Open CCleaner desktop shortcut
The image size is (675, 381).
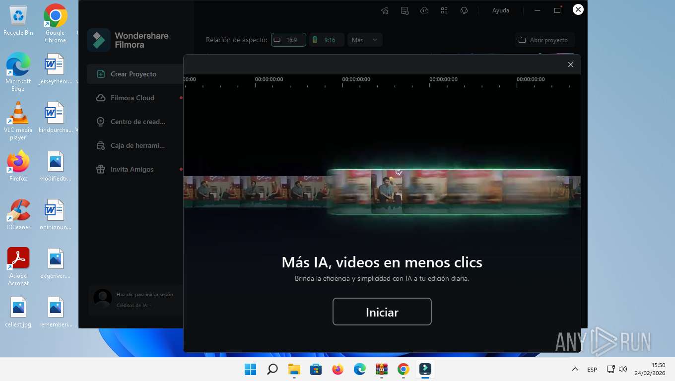[18, 215]
